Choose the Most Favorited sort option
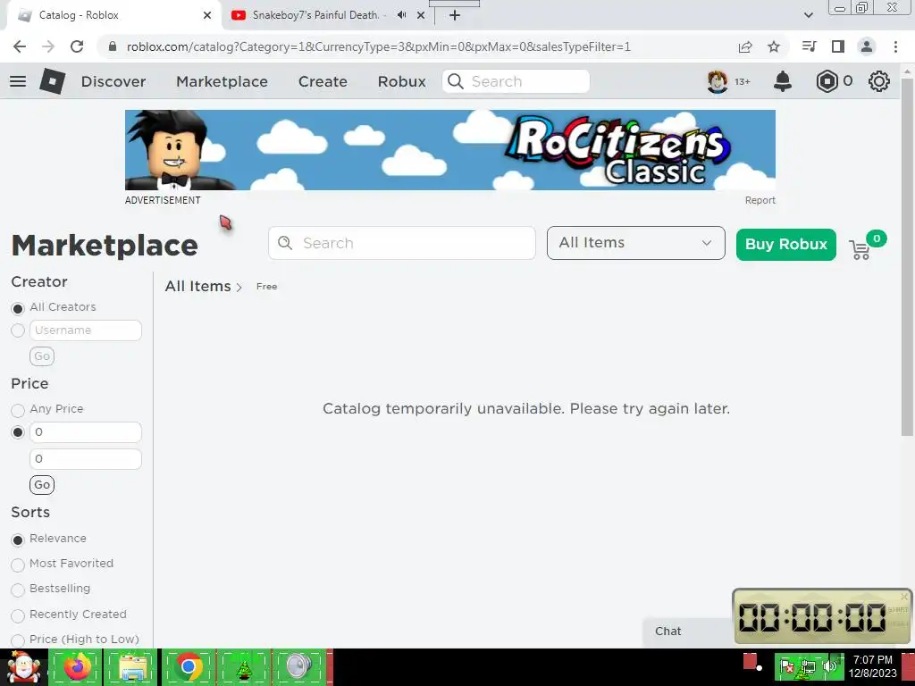This screenshot has height=686, width=915. (18, 565)
